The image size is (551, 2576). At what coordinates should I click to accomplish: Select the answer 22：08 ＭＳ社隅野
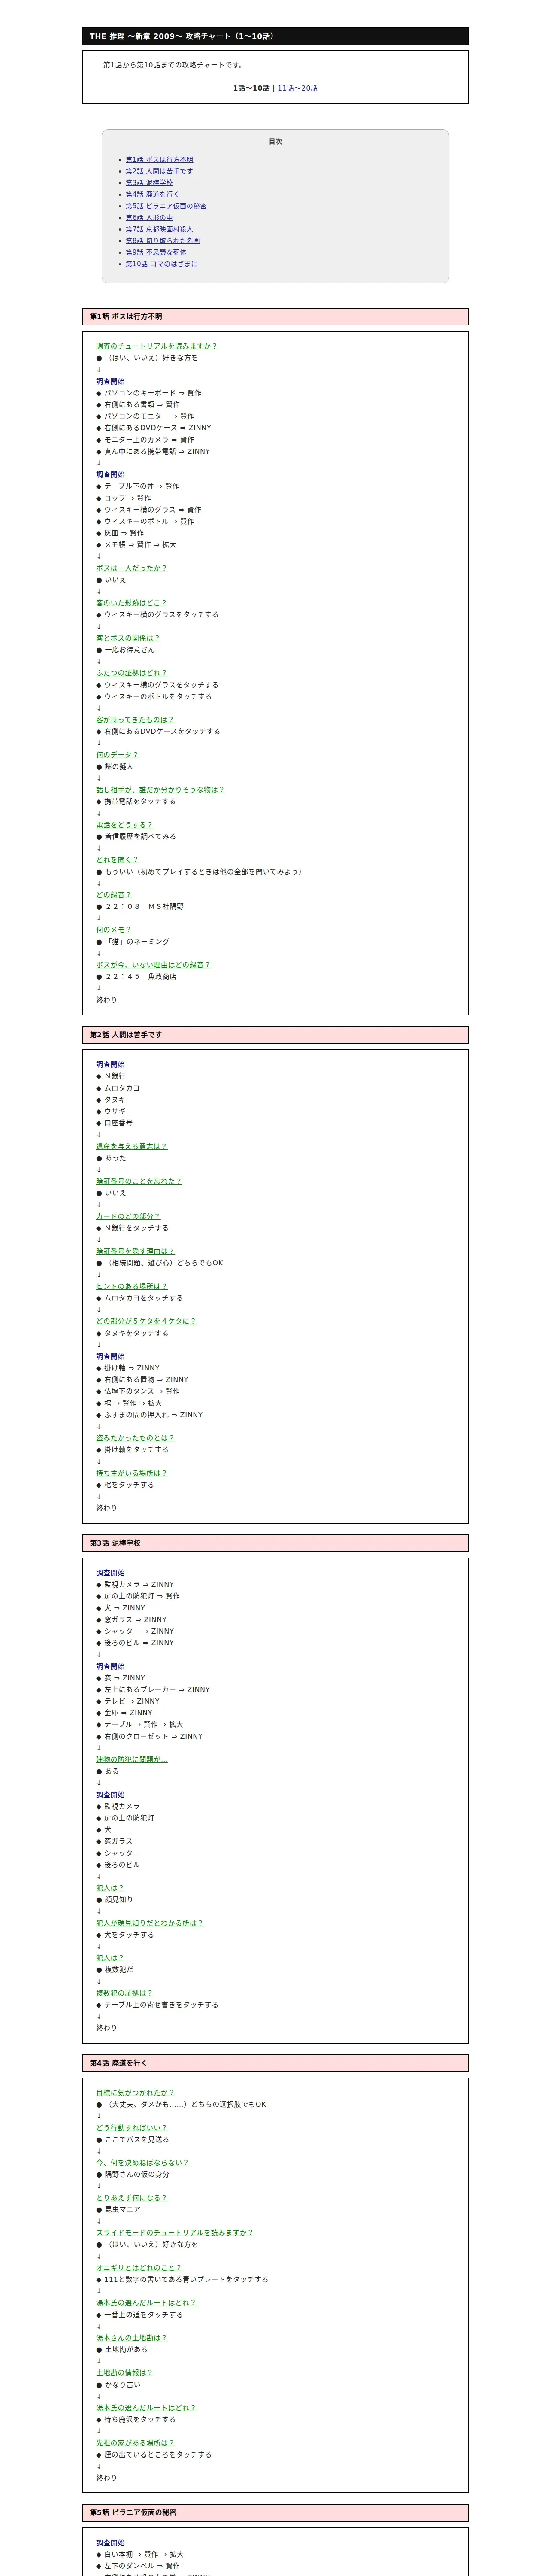(144, 907)
